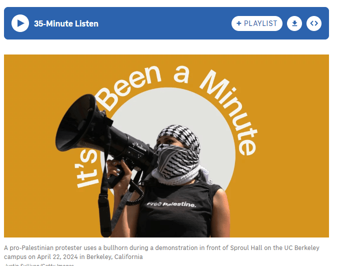The image size is (340, 266).
Task: Click the Justin Sullivan/Getty Images photo credit
Action: click(x=39, y=264)
